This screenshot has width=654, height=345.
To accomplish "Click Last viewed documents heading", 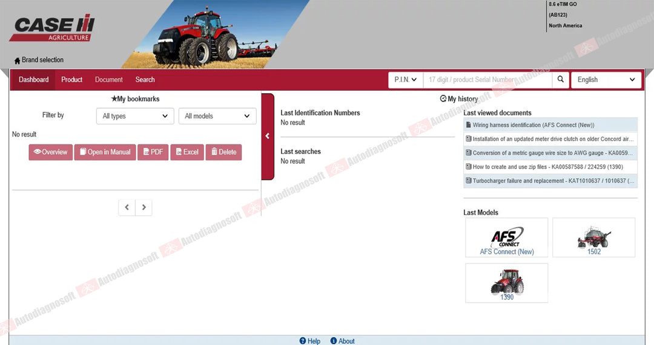I will (x=497, y=113).
